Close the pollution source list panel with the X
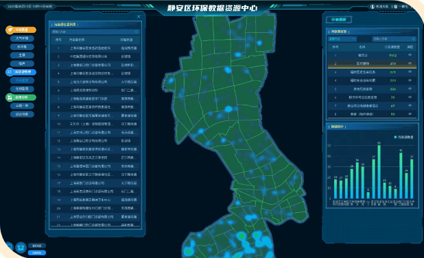The image size is (424, 258). click(139, 16)
